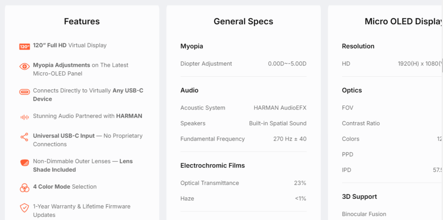Click the audio waveform icon beside HARMAN
443x220 pixels.
[x=25, y=117]
